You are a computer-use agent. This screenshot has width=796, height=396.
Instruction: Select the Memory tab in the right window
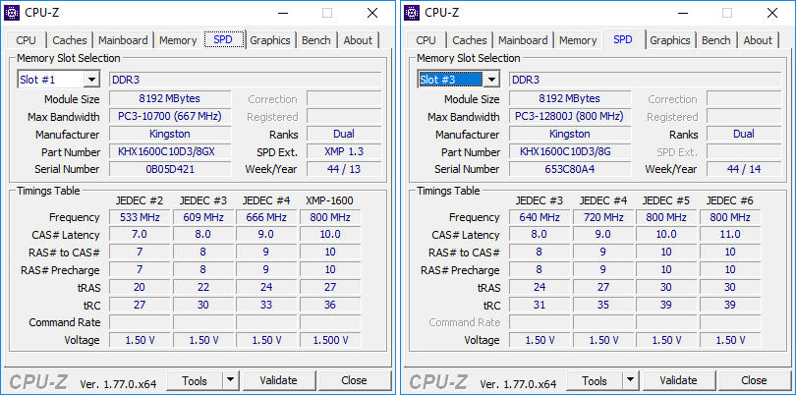(x=578, y=40)
